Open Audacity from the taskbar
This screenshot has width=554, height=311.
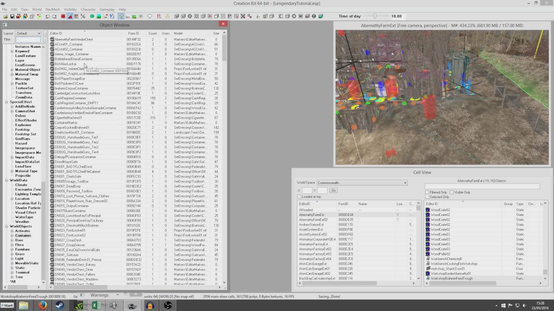click(x=150, y=305)
